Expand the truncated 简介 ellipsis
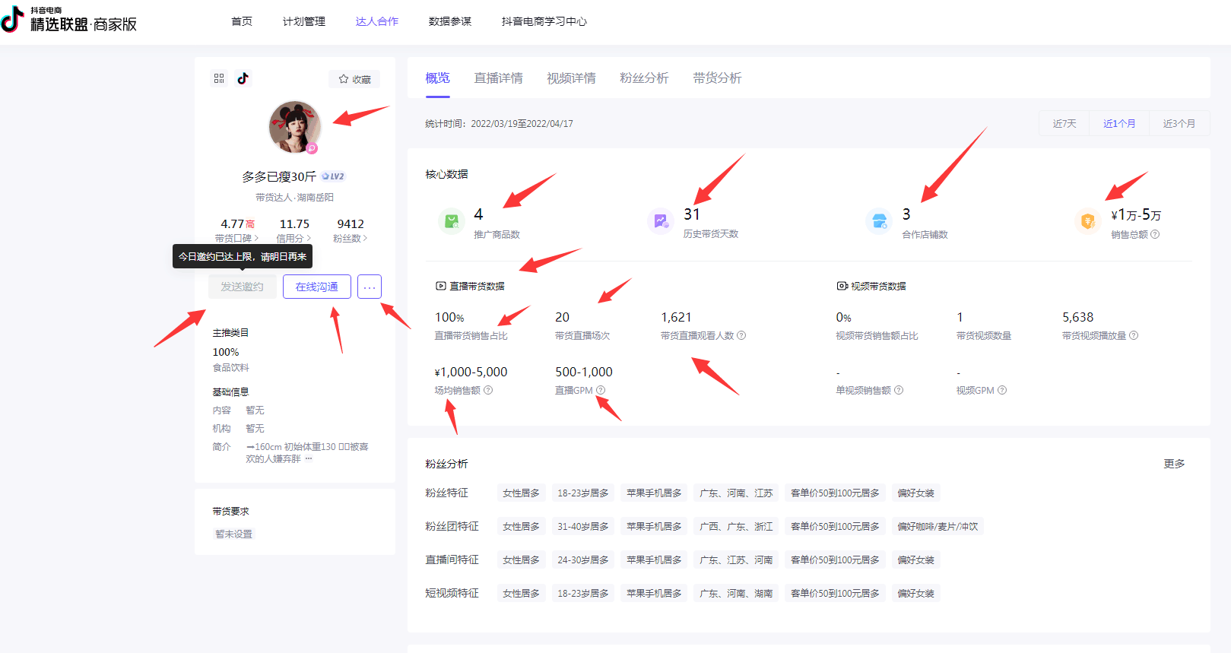 coord(309,458)
